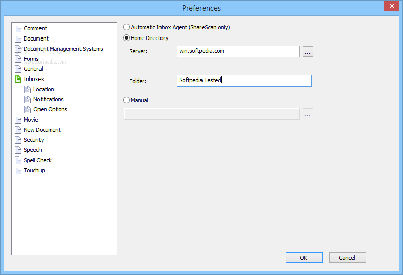
Task: Go to New Document preferences
Action: point(42,130)
